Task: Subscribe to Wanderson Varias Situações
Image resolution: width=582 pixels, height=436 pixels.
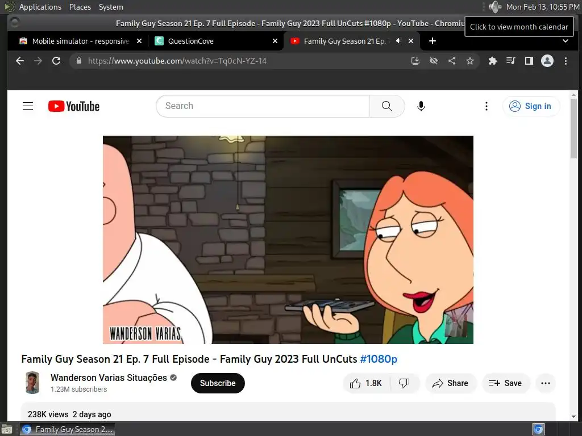Action: 218,383
